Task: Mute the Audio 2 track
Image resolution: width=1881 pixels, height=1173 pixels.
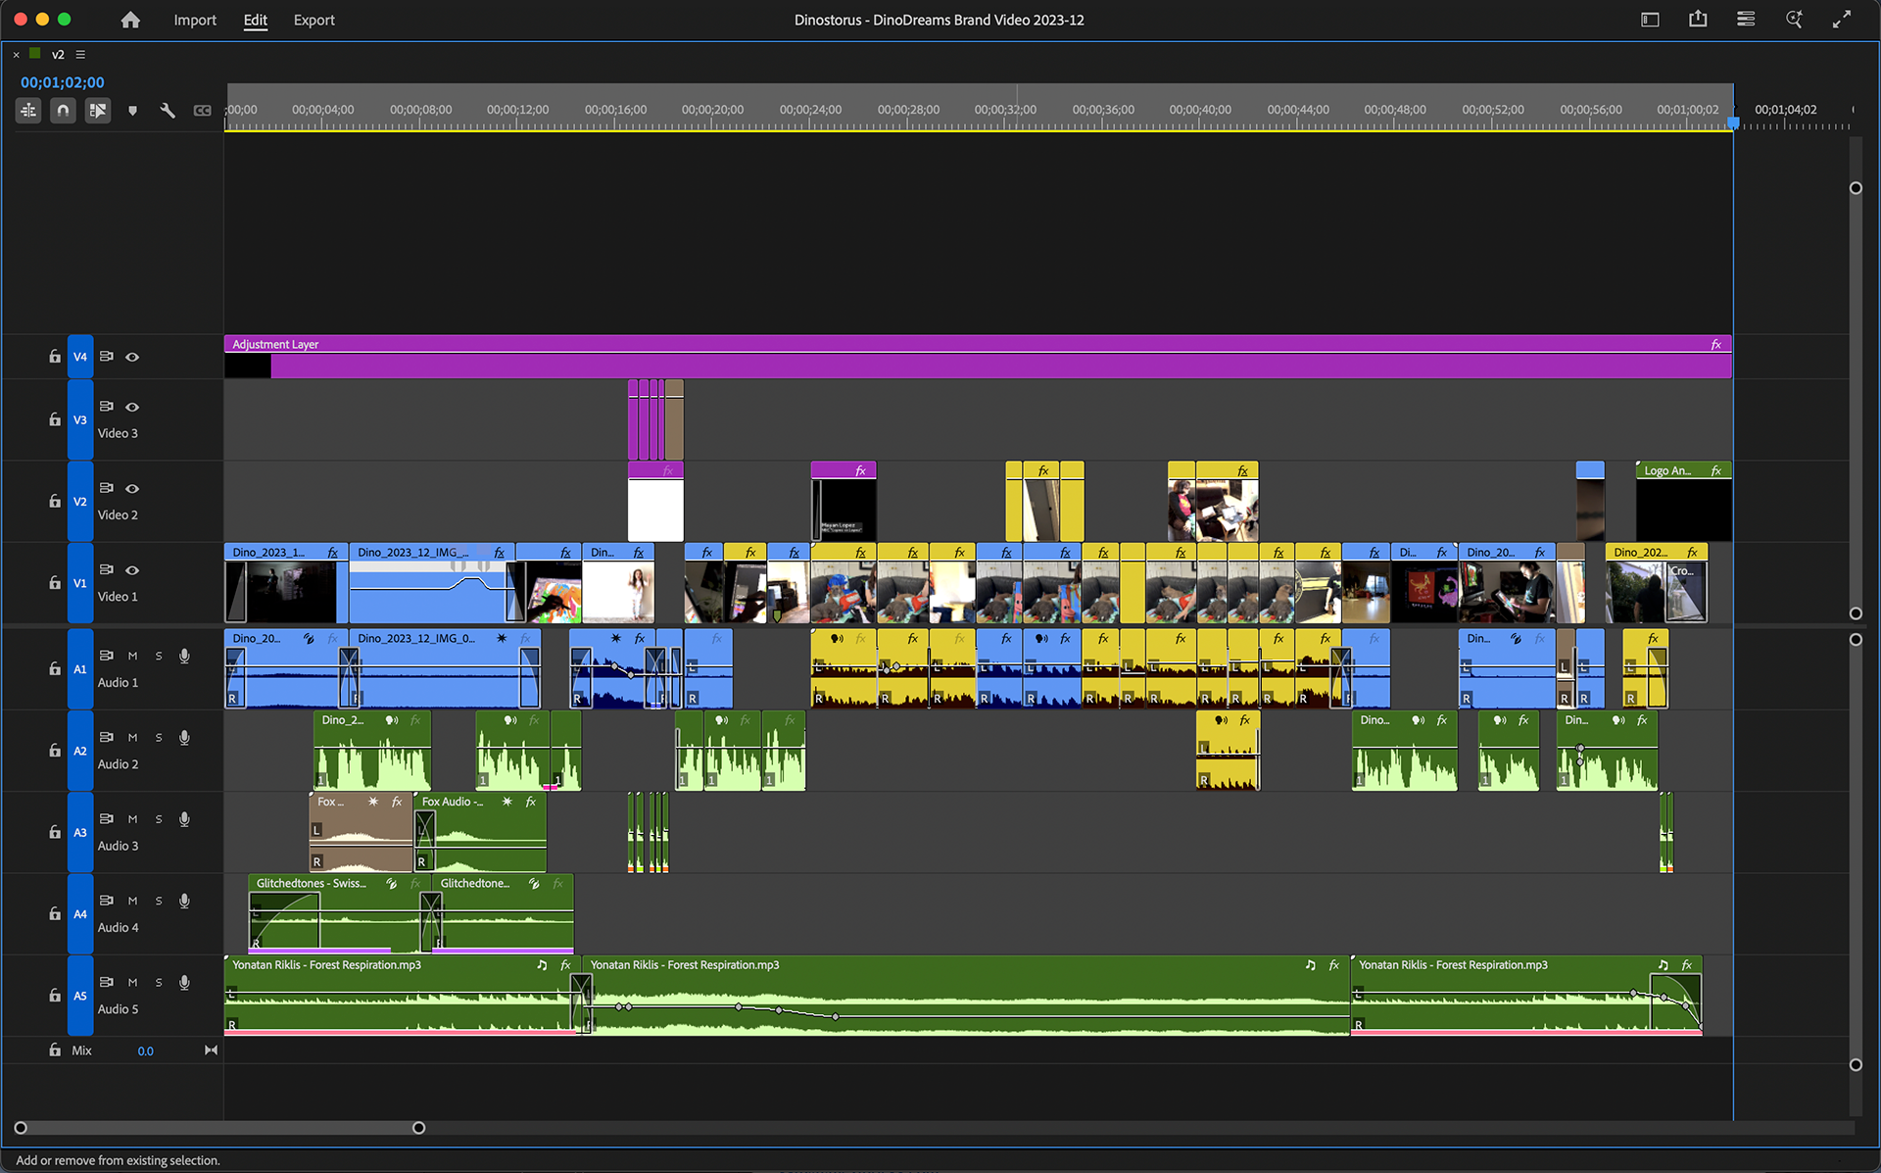Action: 132,738
